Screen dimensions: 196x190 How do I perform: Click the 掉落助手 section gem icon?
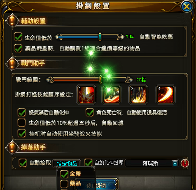point(12,148)
